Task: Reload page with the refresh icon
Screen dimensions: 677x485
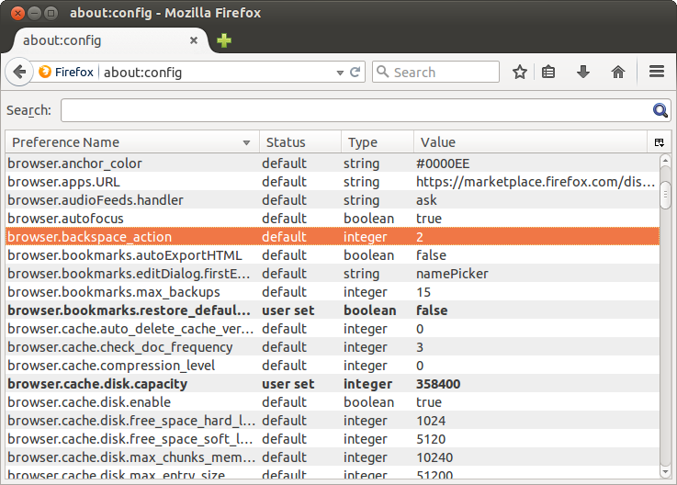Action: pos(355,72)
